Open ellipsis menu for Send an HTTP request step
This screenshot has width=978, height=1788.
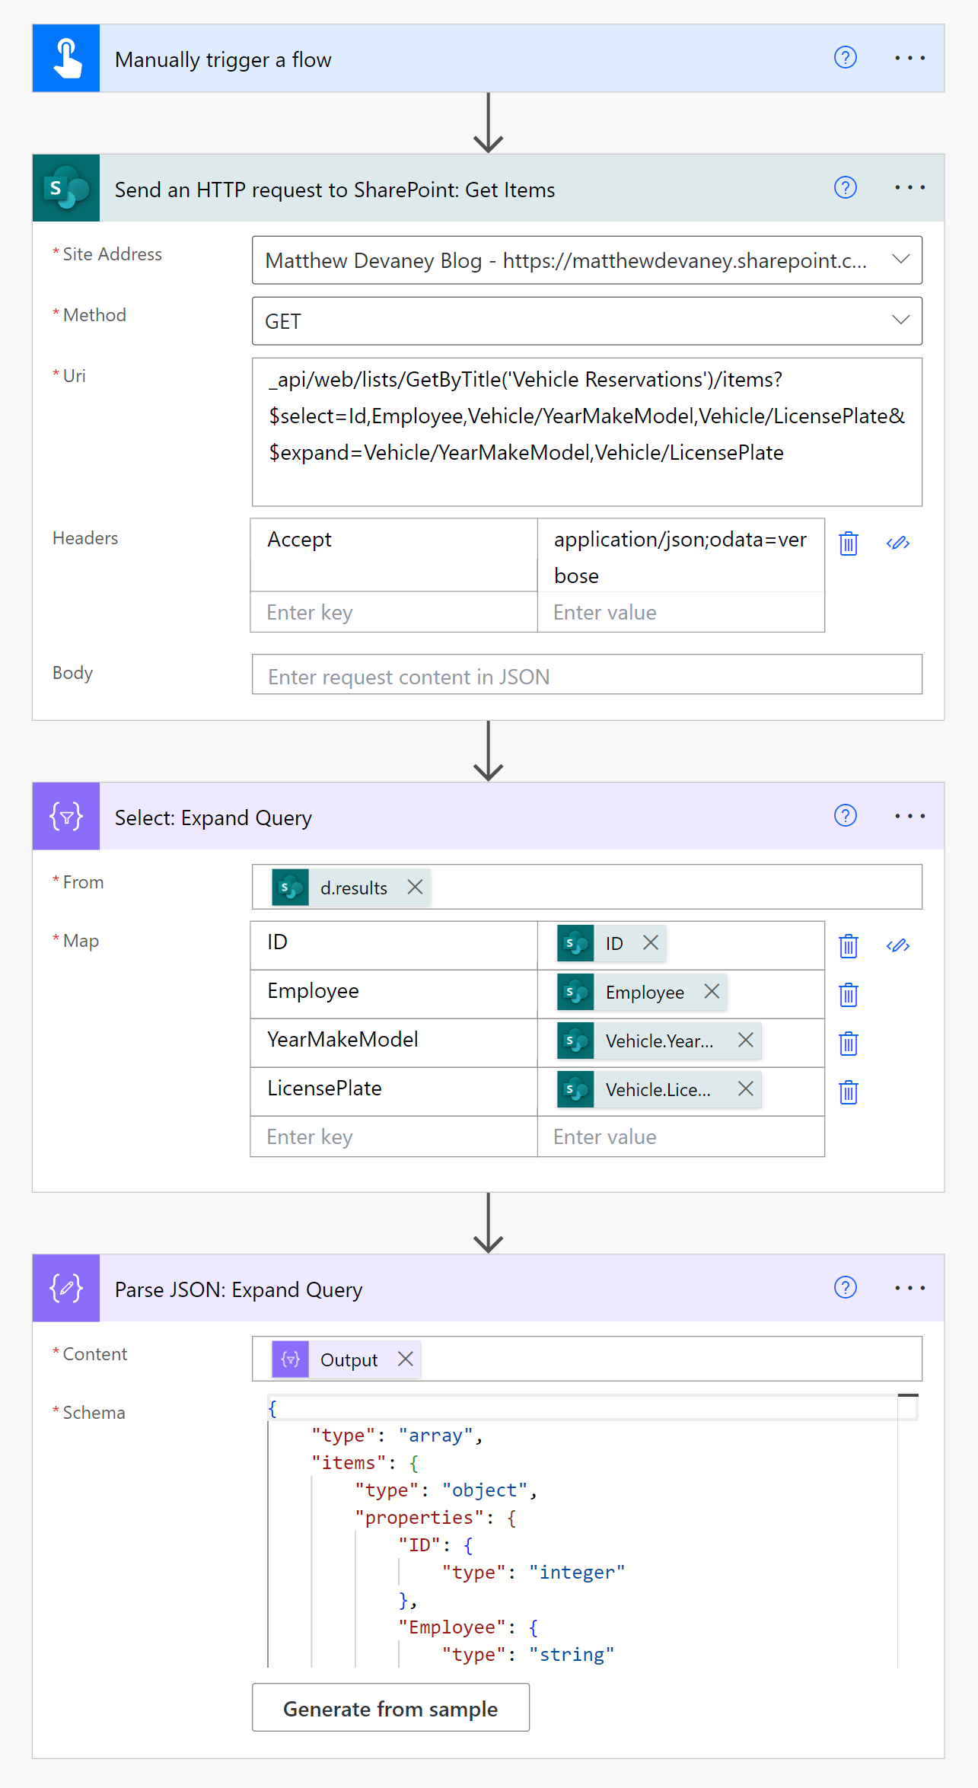click(x=910, y=187)
